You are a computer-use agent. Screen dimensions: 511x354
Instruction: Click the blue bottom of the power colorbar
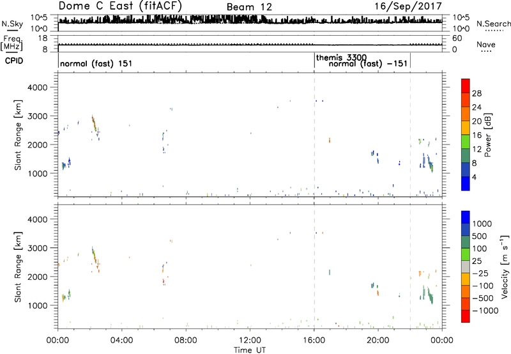466,183
